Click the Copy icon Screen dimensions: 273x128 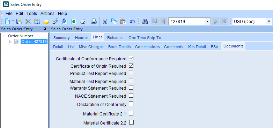click(114, 21)
